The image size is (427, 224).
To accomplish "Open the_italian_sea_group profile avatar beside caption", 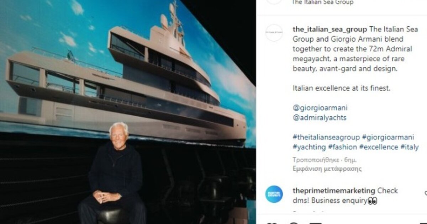I will (274, 33).
